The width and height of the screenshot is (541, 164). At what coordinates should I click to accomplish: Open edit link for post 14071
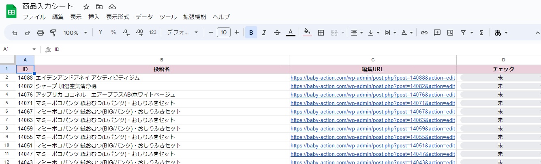[373, 103]
